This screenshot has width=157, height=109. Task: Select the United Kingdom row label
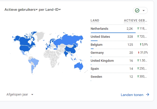tap(102, 61)
